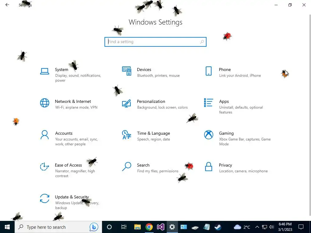This screenshot has height=233, width=311.
Task: Click the network tray icon
Action: tap(265, 227)
